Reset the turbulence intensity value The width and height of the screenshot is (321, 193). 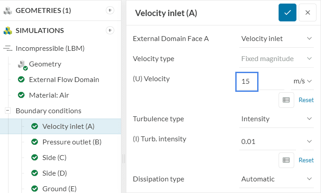pos(306,160)
